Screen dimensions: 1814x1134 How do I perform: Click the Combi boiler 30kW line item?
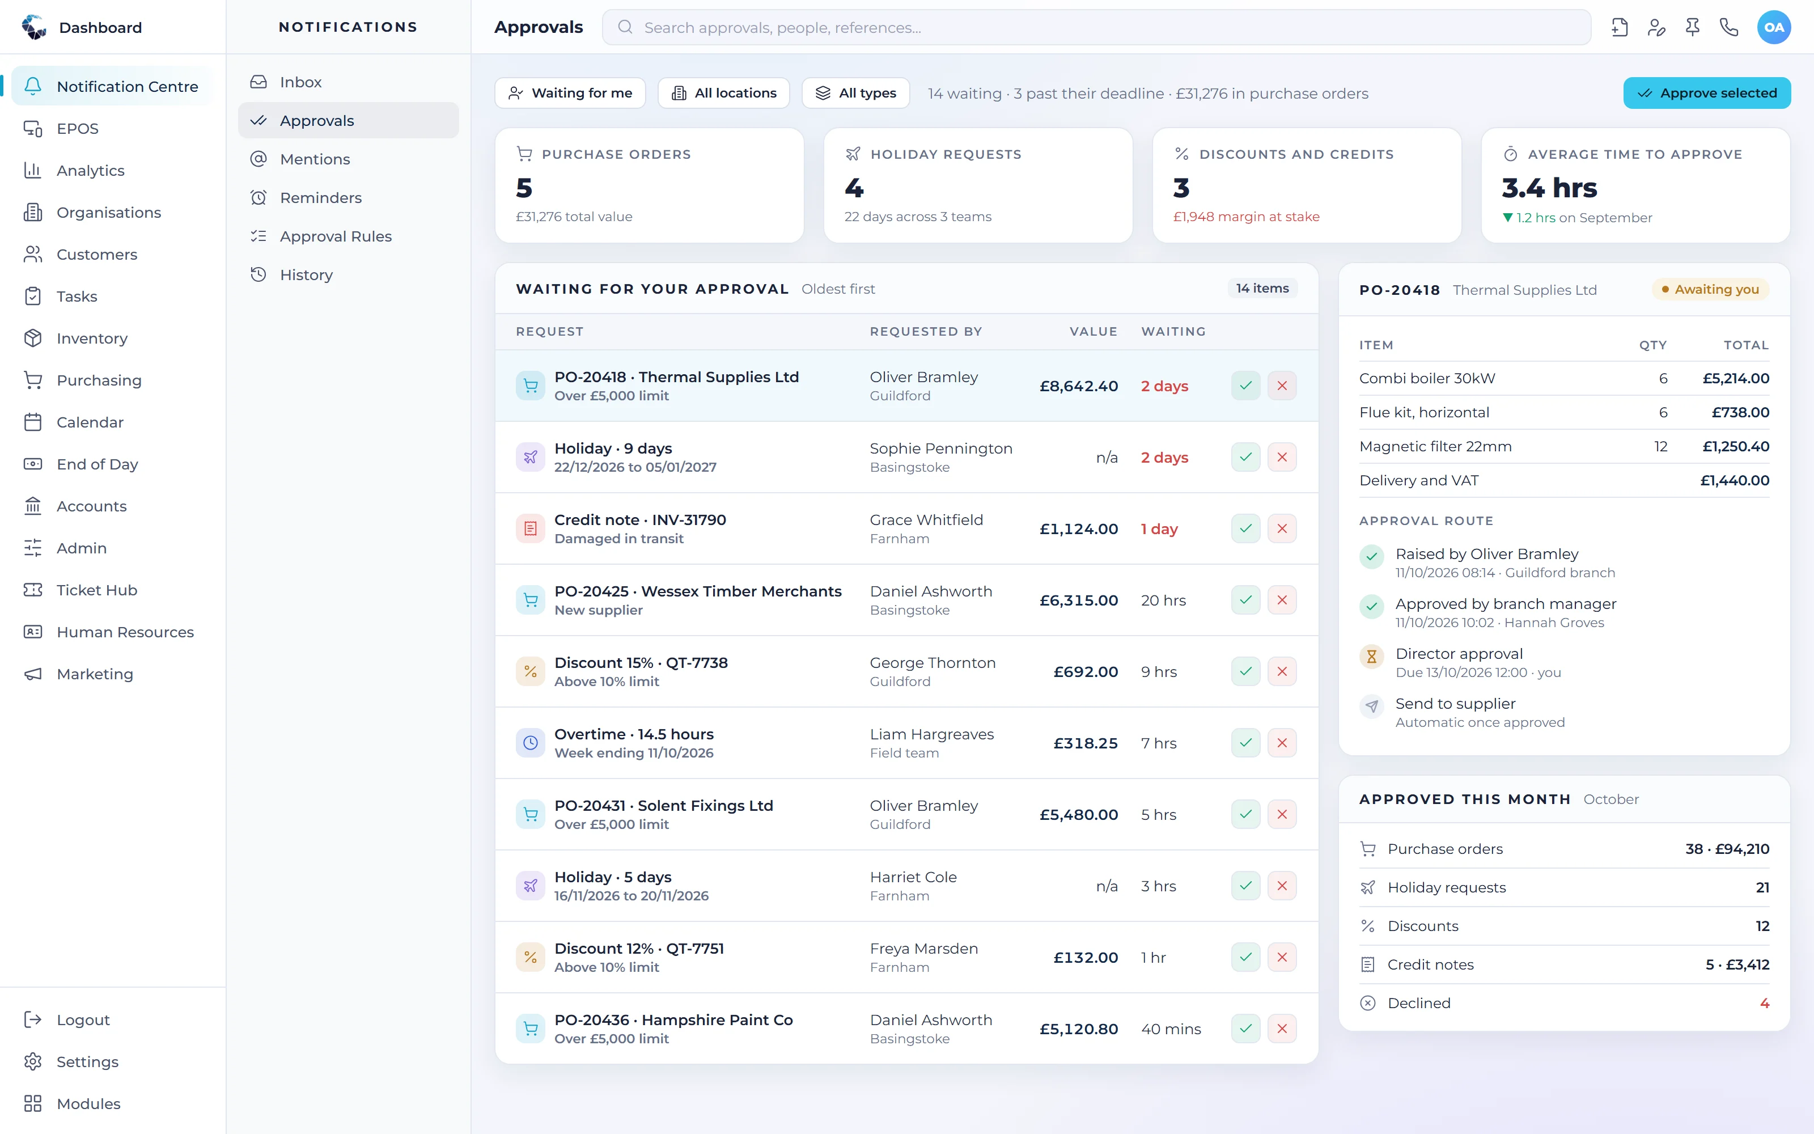point(1565,378)
